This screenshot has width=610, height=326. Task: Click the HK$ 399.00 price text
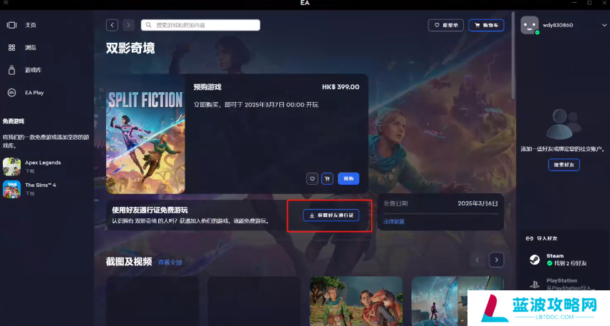pyautogui.click(x=341, y=87)
